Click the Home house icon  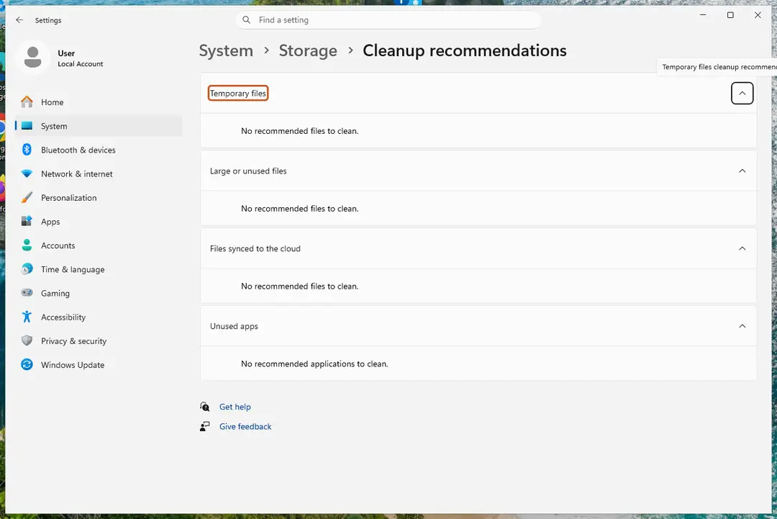[x=27, y=102]
